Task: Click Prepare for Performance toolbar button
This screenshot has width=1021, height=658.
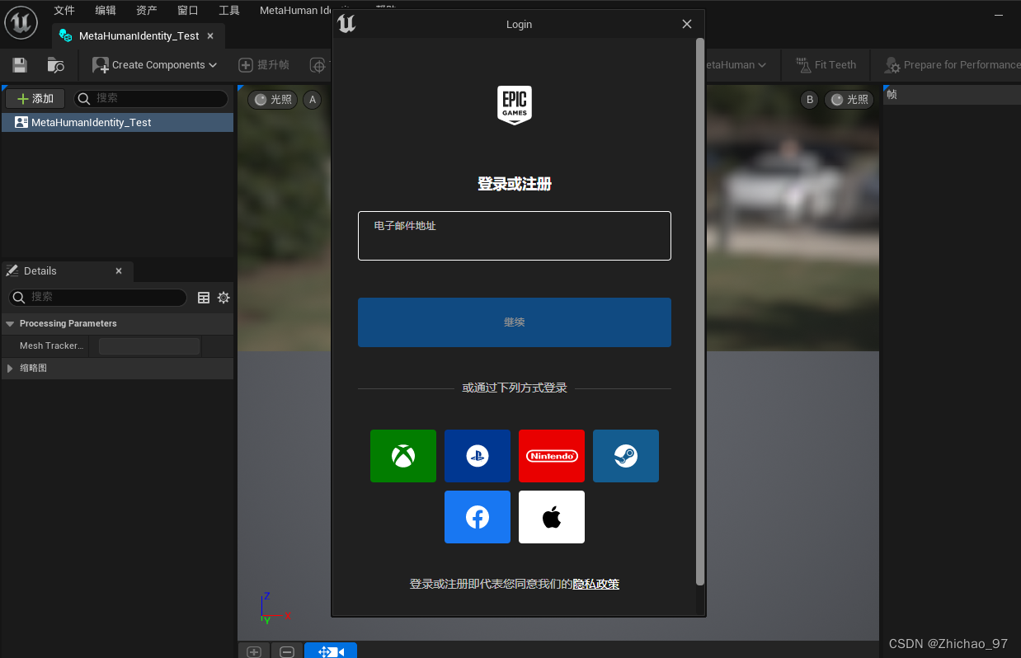Action: (x=951, y=65)
